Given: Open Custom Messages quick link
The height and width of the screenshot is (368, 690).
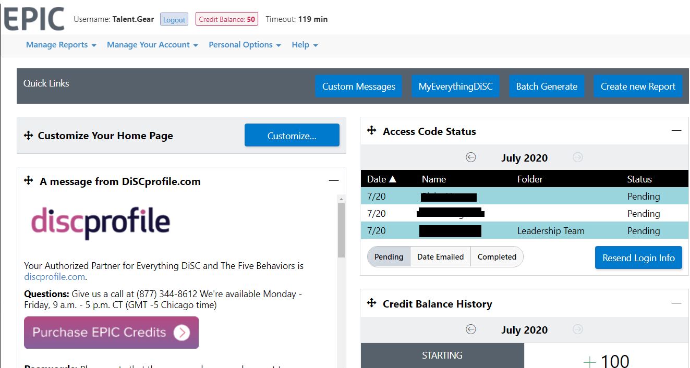Looking at the screenshot, I should click(359, 87).
